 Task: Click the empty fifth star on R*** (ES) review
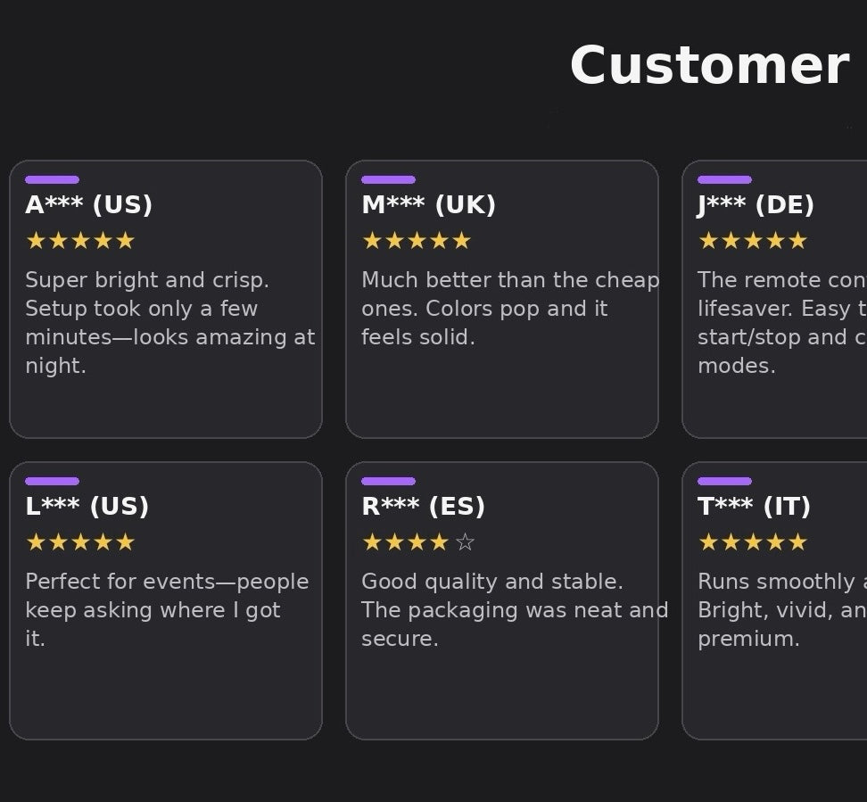click(465, 542)
